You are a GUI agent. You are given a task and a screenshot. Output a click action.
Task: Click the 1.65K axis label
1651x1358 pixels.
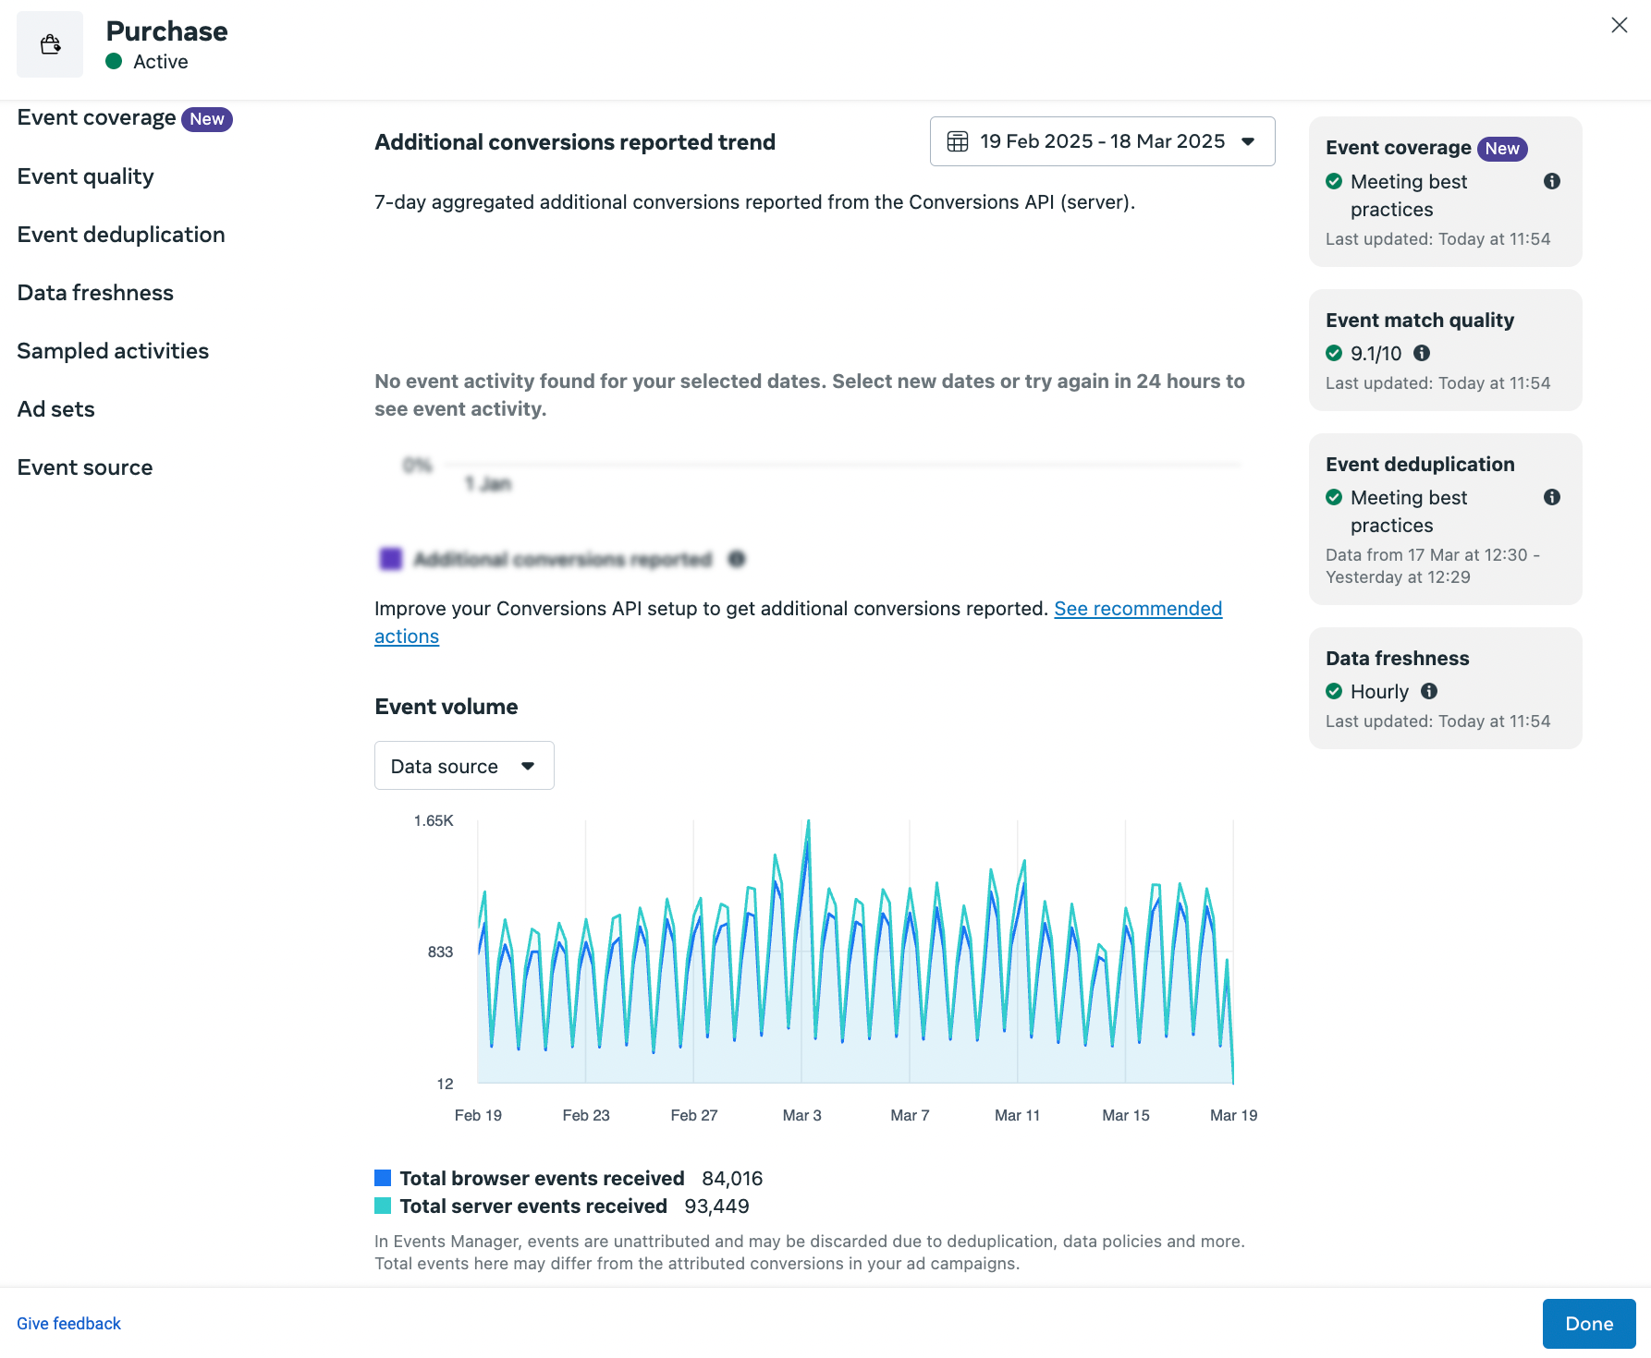[434, 821]
